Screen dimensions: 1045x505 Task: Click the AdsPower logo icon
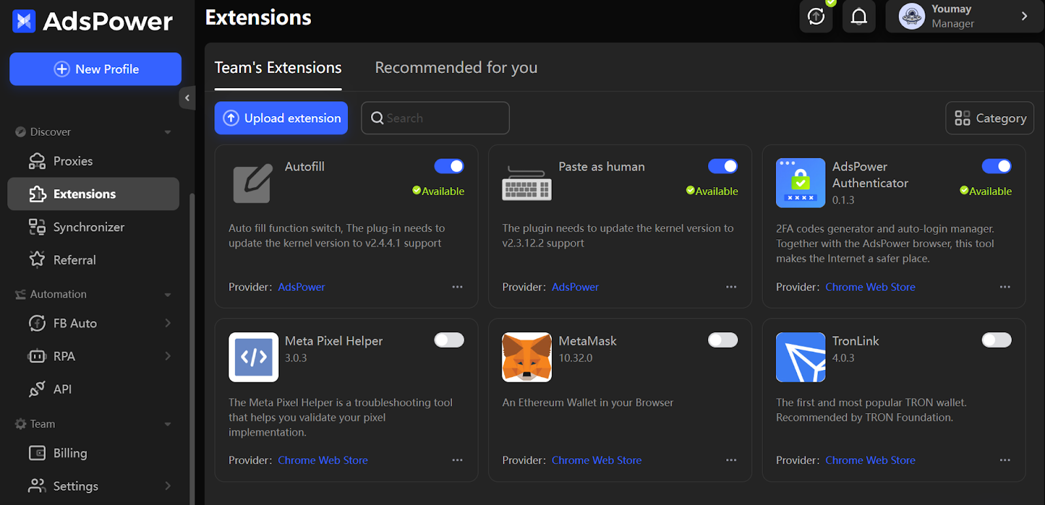24,22
